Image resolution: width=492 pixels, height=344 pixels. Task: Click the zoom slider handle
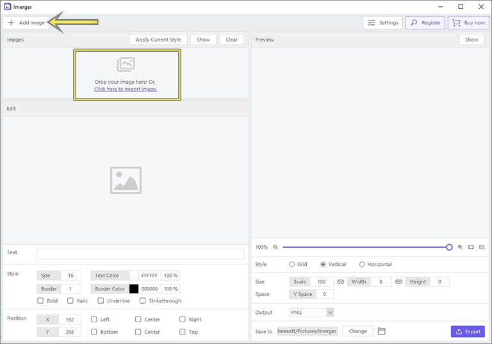[x=449, y=247]
